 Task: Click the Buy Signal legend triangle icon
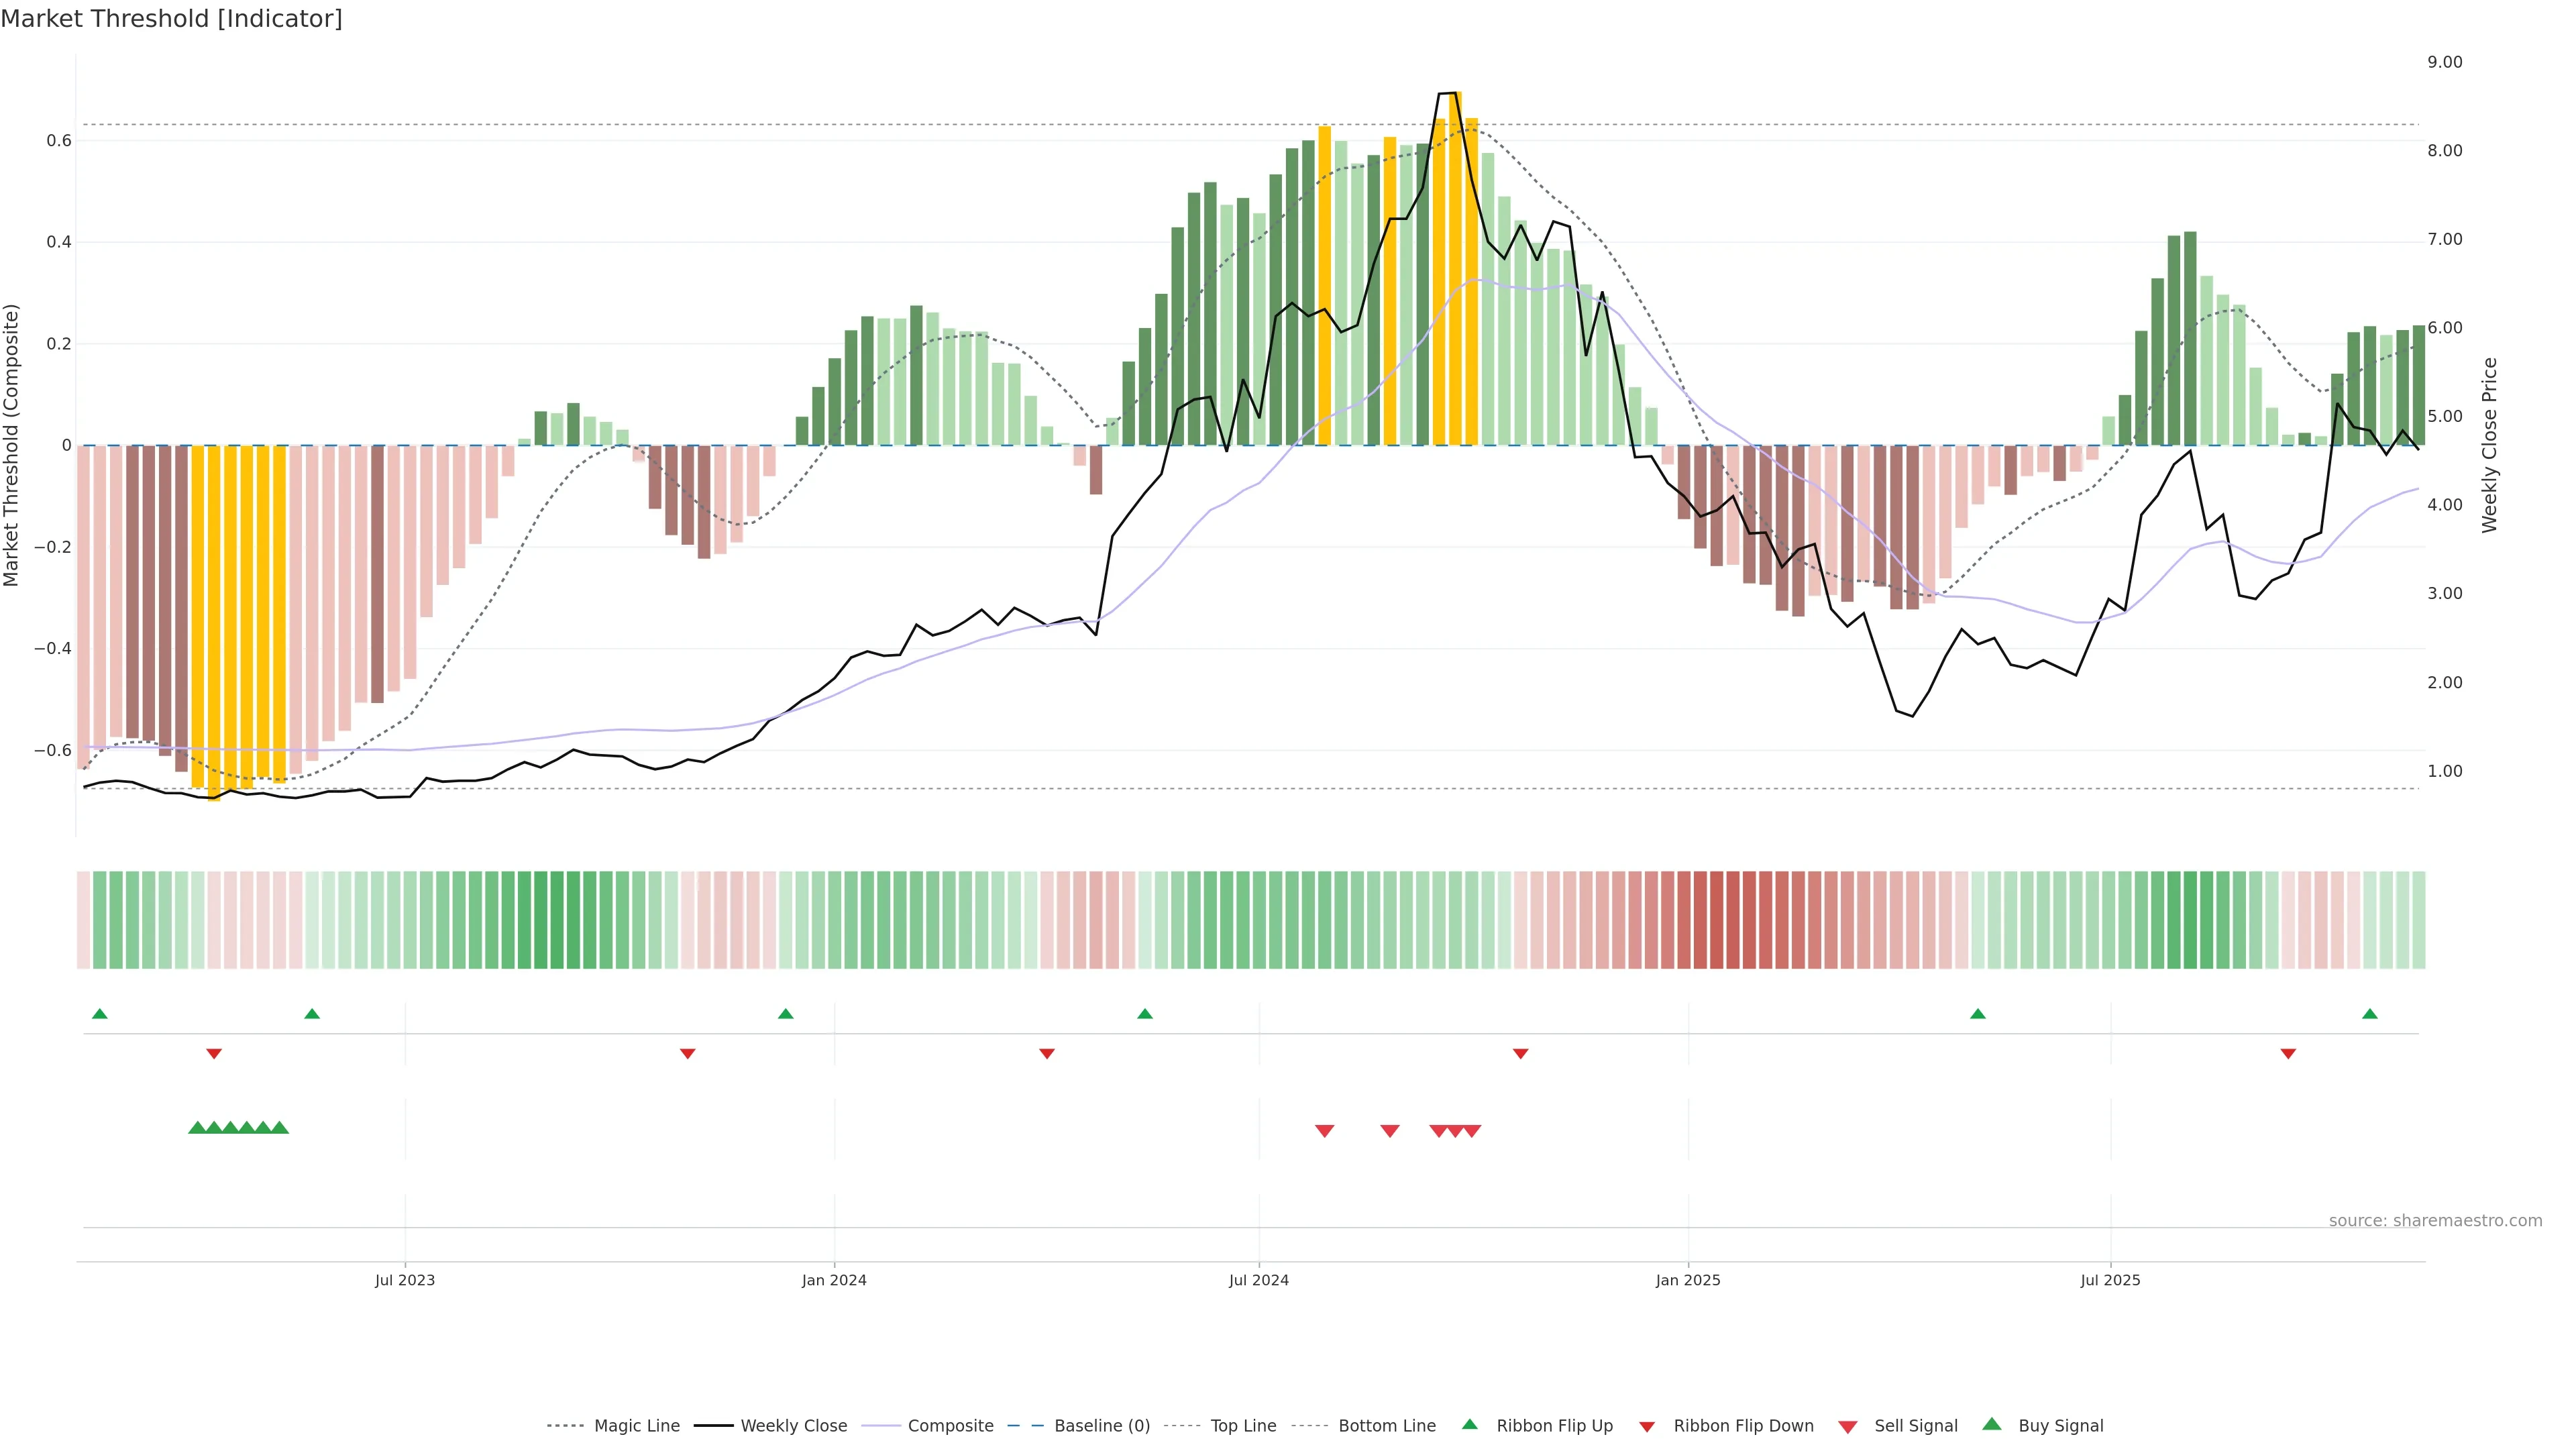tap(1992, 1424)
